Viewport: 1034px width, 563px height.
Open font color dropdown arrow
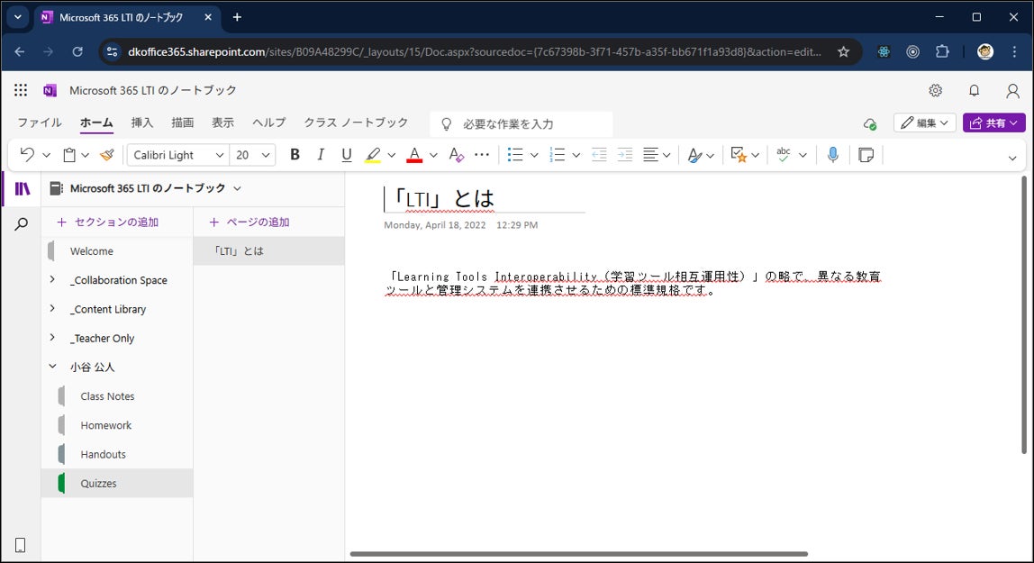tap(433, 156)
